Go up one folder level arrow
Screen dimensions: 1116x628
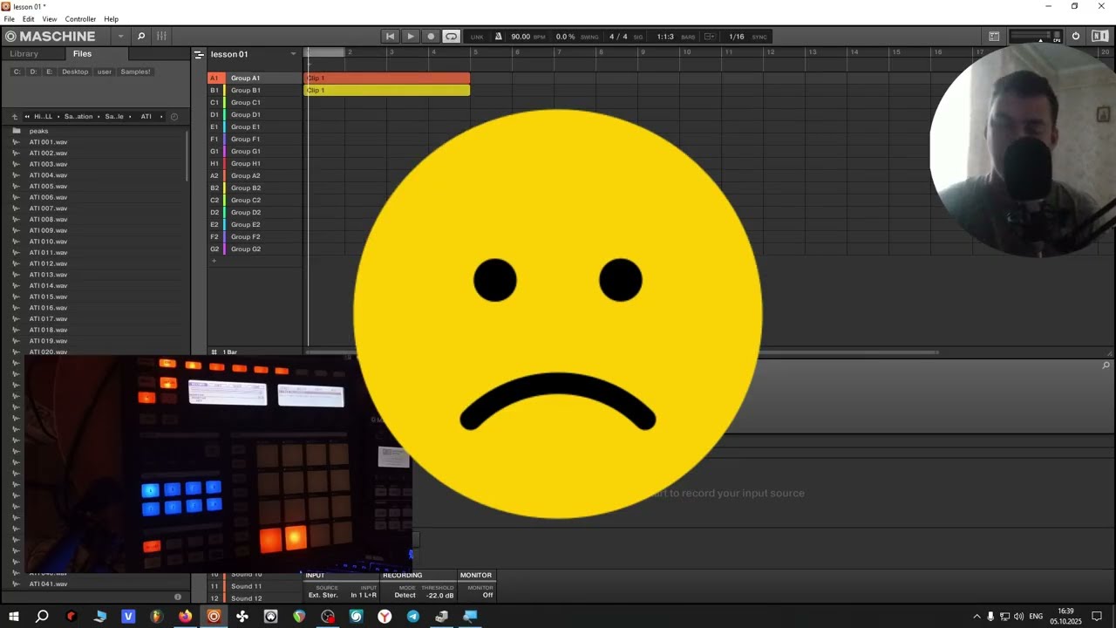[x=15, y=117]
